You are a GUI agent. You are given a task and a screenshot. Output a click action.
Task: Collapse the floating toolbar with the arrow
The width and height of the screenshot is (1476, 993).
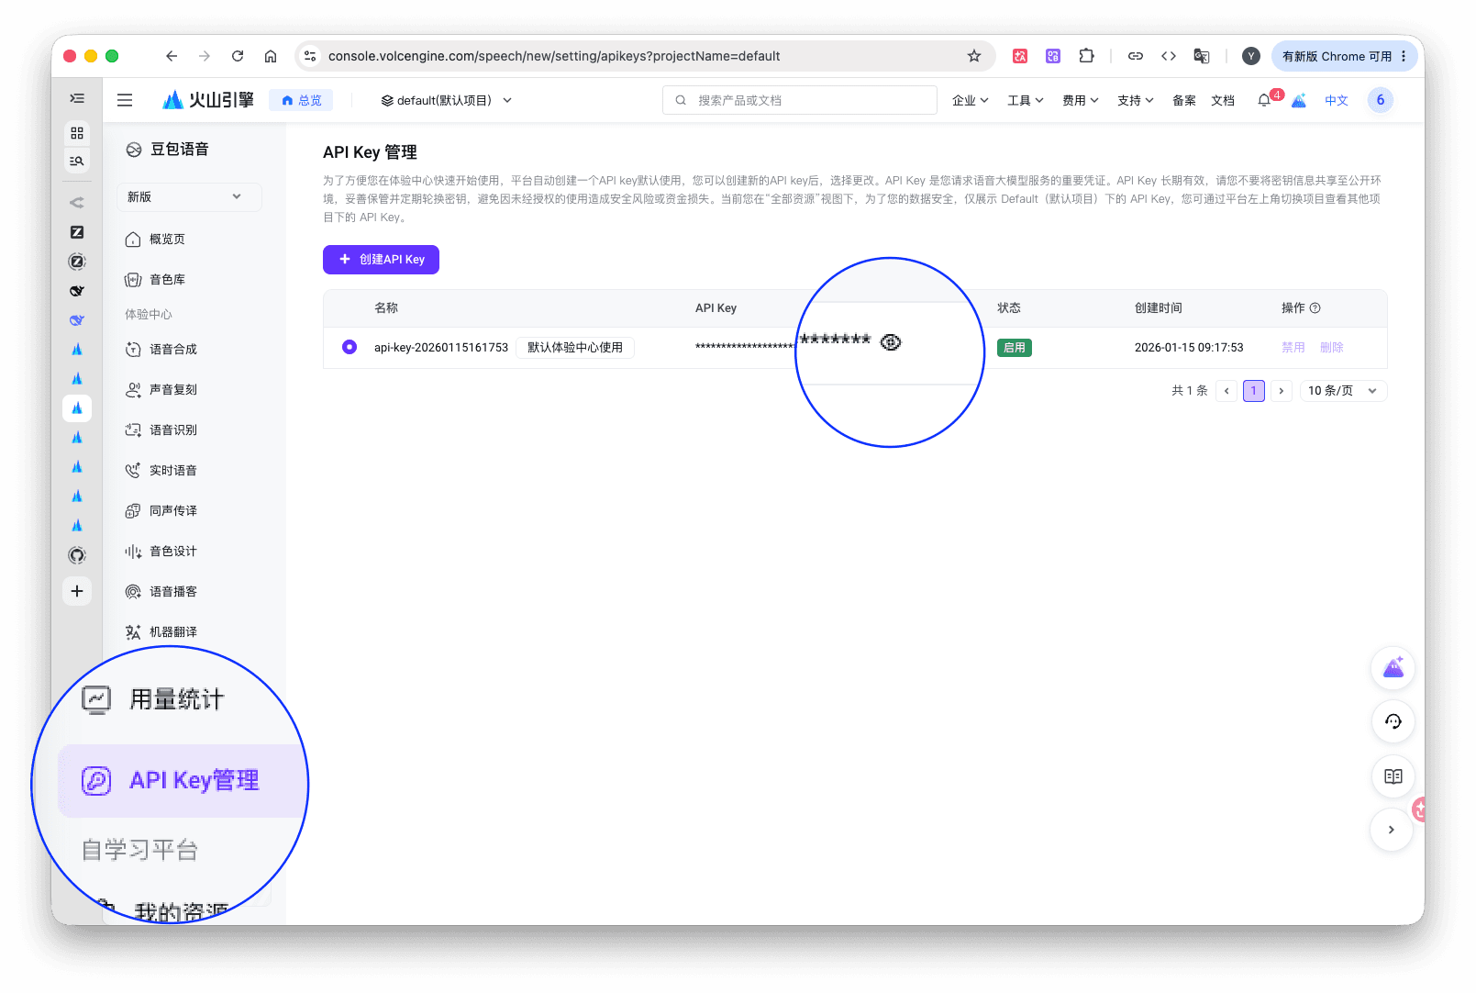(1392, 830)
